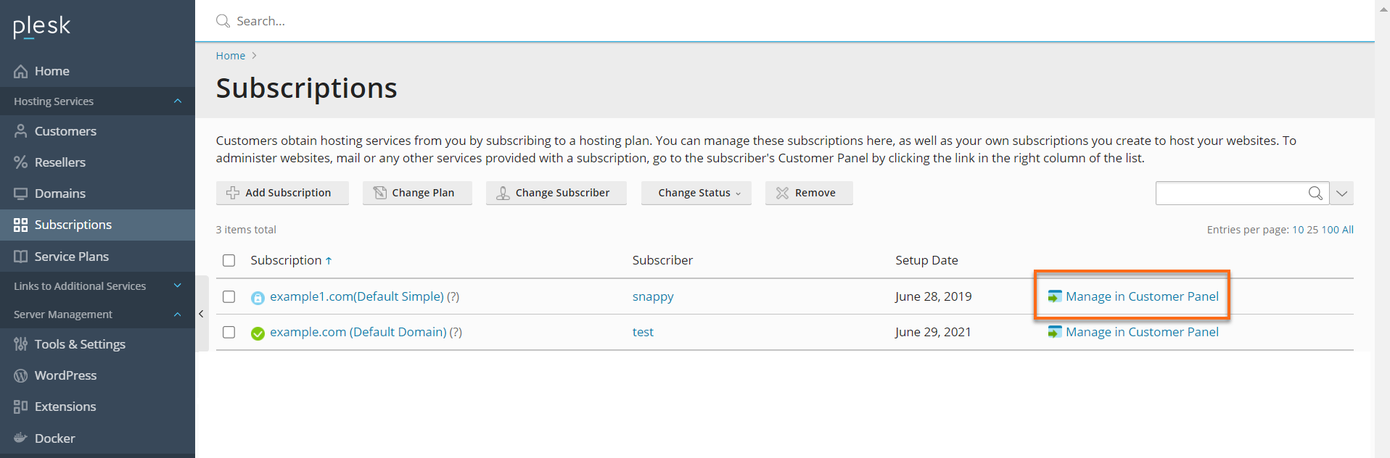Open the snappy subscriber link

pyautogui.click(x=652, y=296)
